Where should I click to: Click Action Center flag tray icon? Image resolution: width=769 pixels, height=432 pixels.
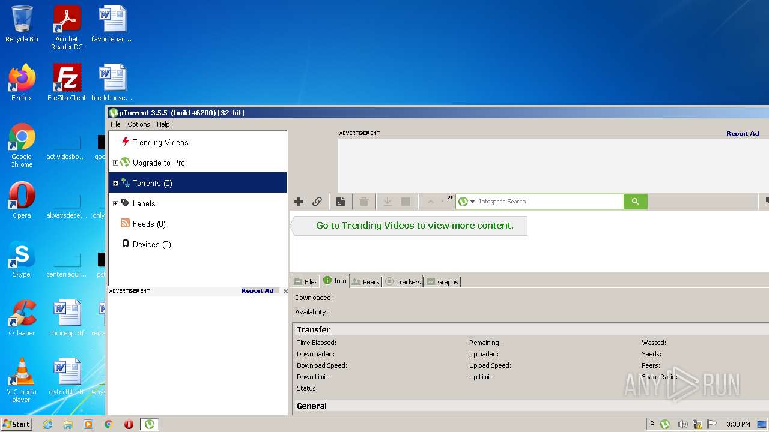(x=711, y=424)
